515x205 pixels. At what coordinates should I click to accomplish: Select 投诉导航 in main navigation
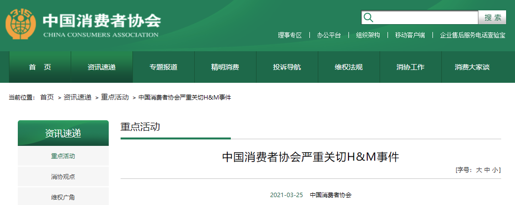(x=287, y=67)
